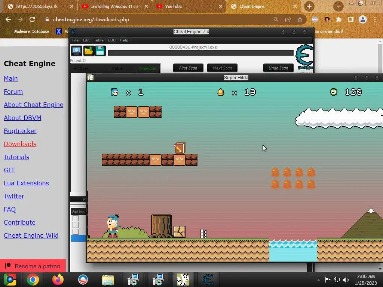Screen dimensions: 383x287
Task: Open the Start button on the taskbar
Action: [x=10, y=280]
